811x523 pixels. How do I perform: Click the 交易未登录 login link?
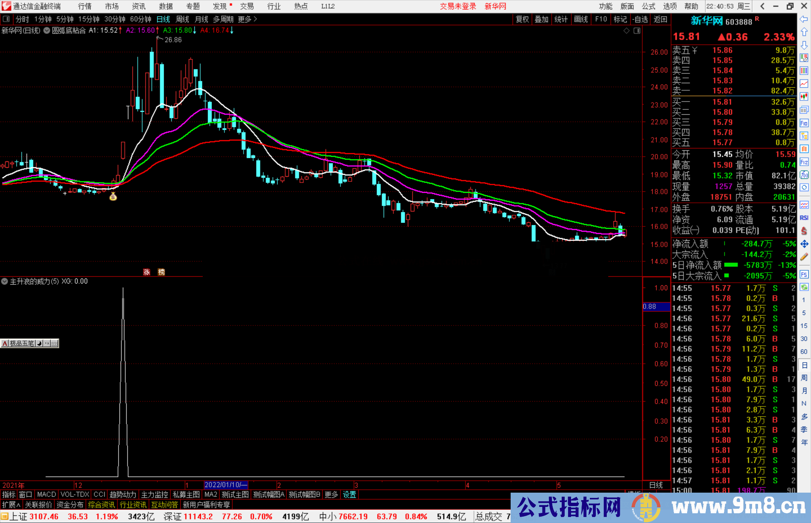[x=458, y=6]
